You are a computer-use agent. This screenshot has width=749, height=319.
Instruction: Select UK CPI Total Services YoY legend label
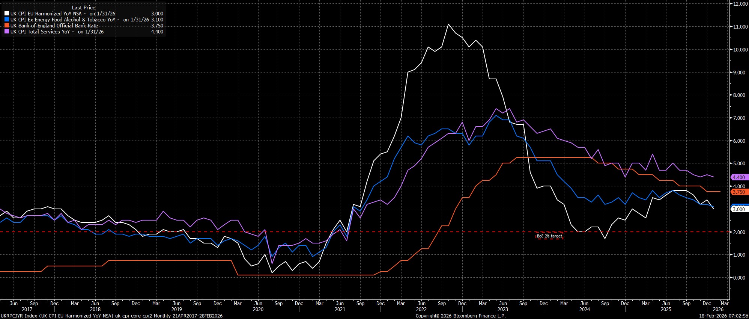(x=57, y=32)
